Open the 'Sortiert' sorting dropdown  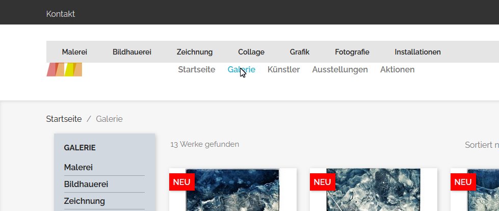pyautogui.click(x=482, y=145)
